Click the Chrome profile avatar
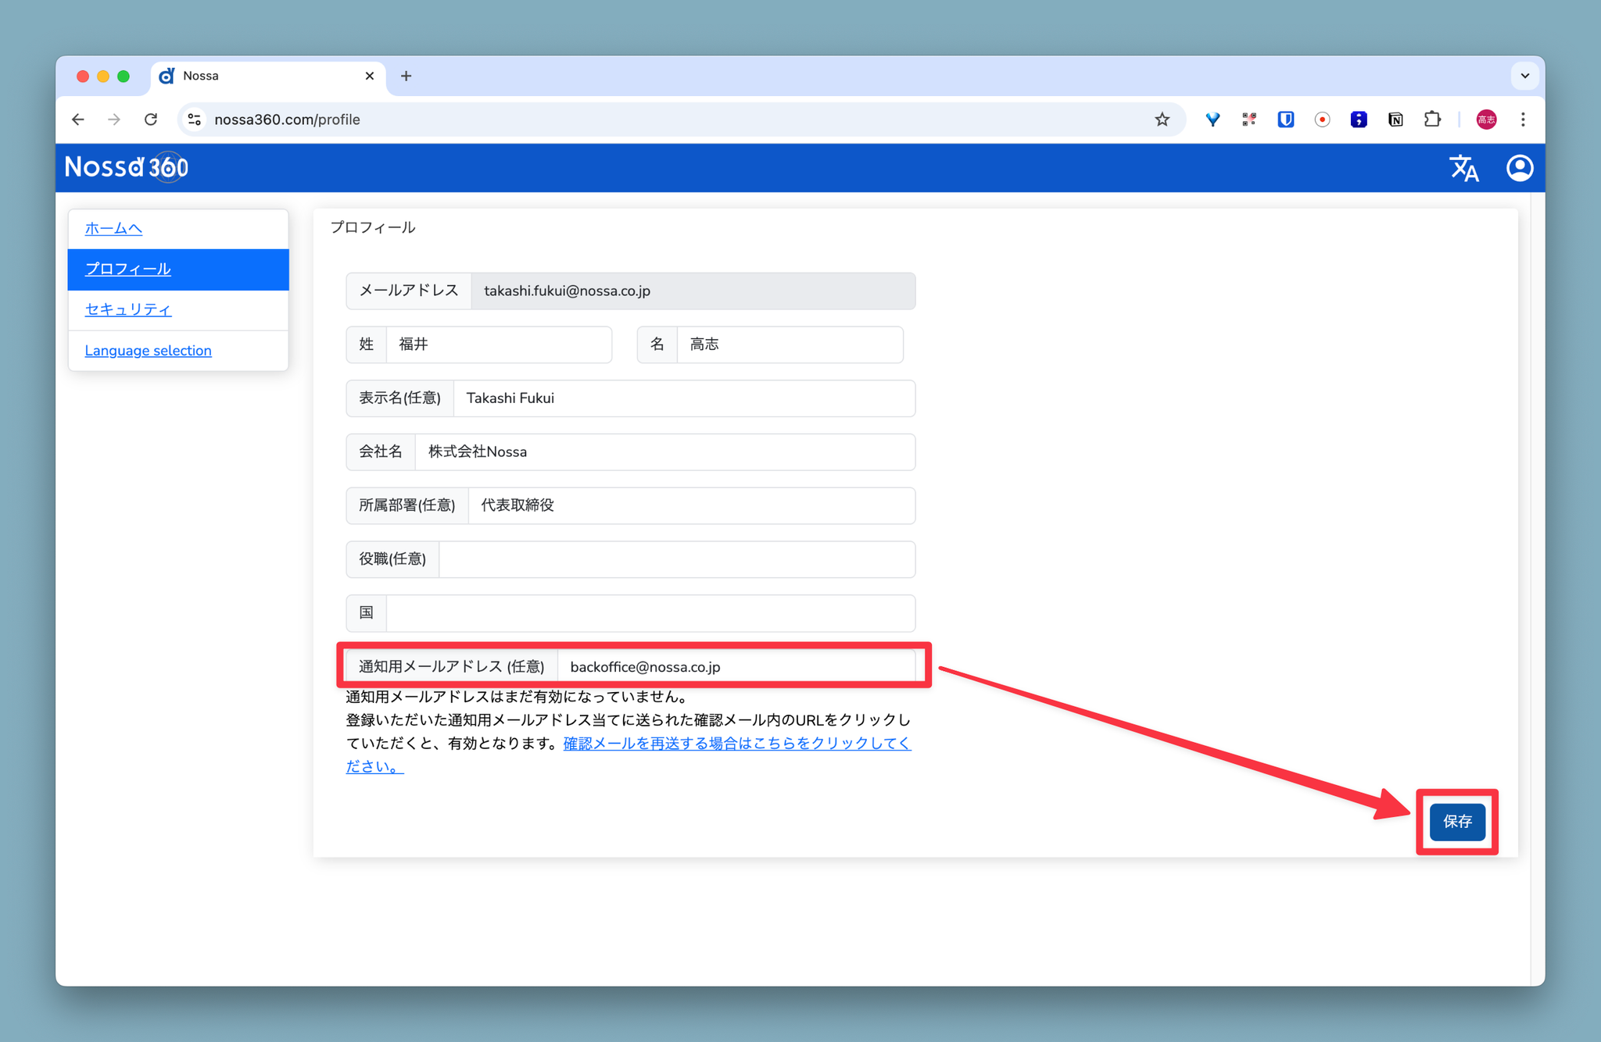 (1485, 120)
